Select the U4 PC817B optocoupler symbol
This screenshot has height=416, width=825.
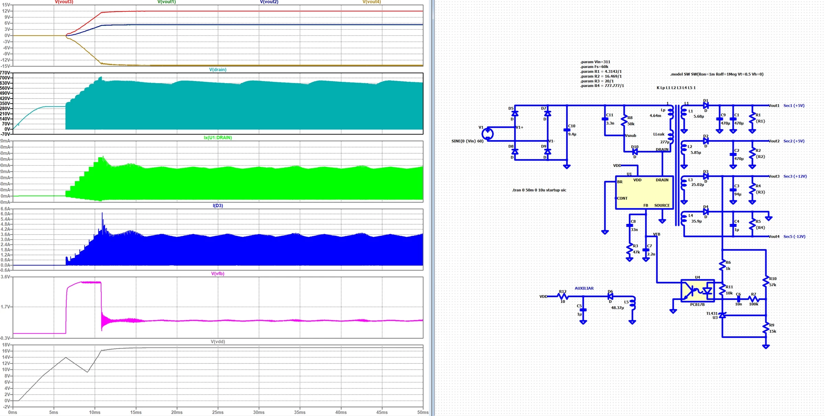[x=698, y=291]
